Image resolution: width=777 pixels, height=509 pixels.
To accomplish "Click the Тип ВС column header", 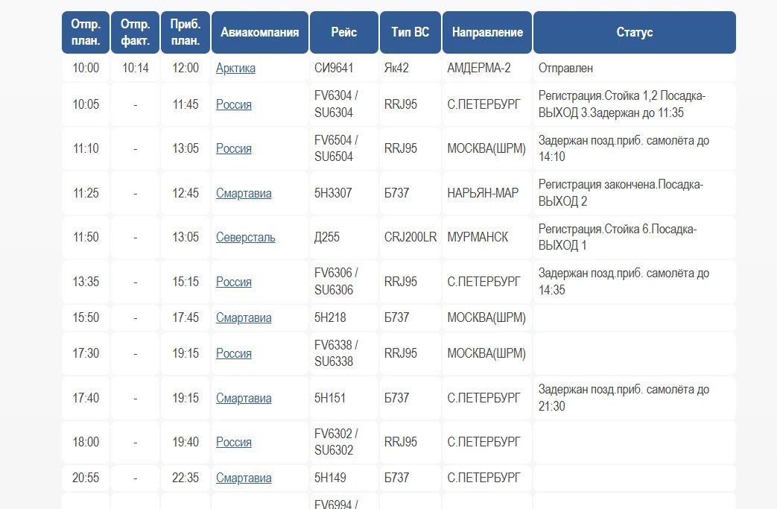I will (x=410, y=32).
